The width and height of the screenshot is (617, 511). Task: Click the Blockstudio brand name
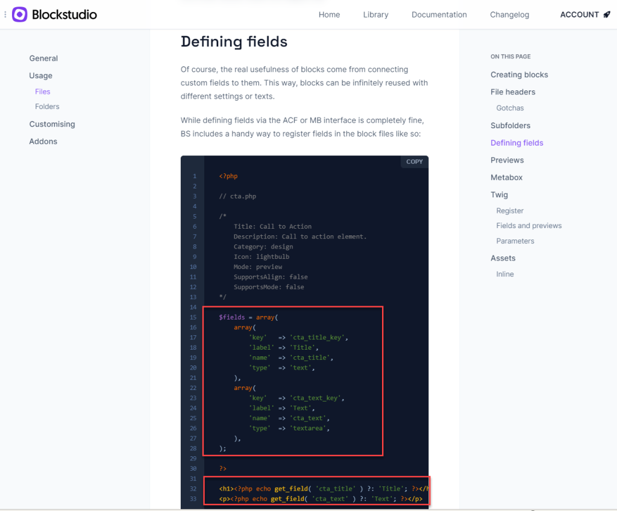coord(64,14)
